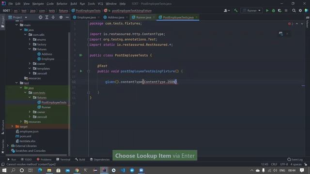Open the Project view selector dropdown

pyautogui.click(x=17, y=17)
